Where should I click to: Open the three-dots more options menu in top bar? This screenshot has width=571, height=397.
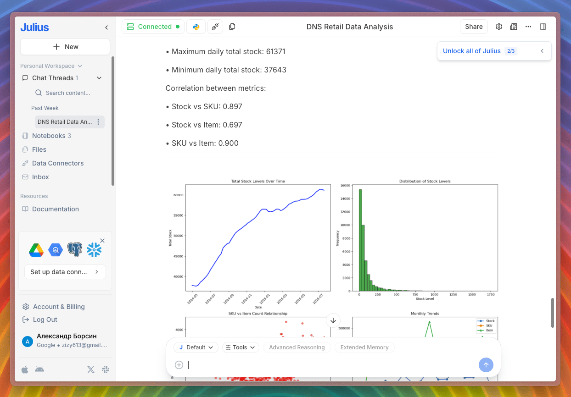tap(528, 27)
